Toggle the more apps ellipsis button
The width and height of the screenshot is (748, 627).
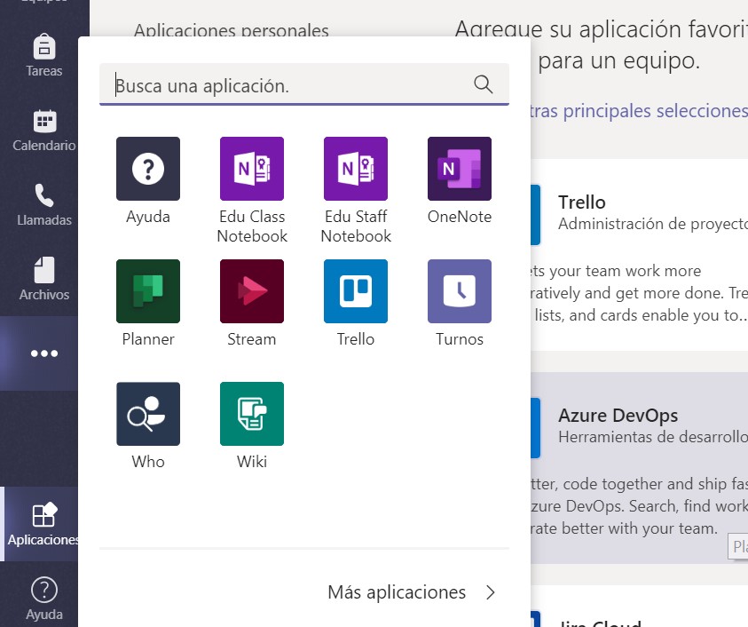[44, 353]
